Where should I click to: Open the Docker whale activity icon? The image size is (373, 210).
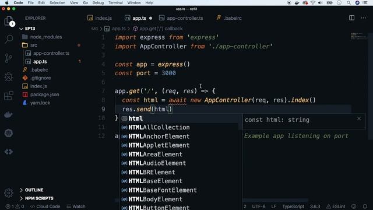tap(9, 114)
